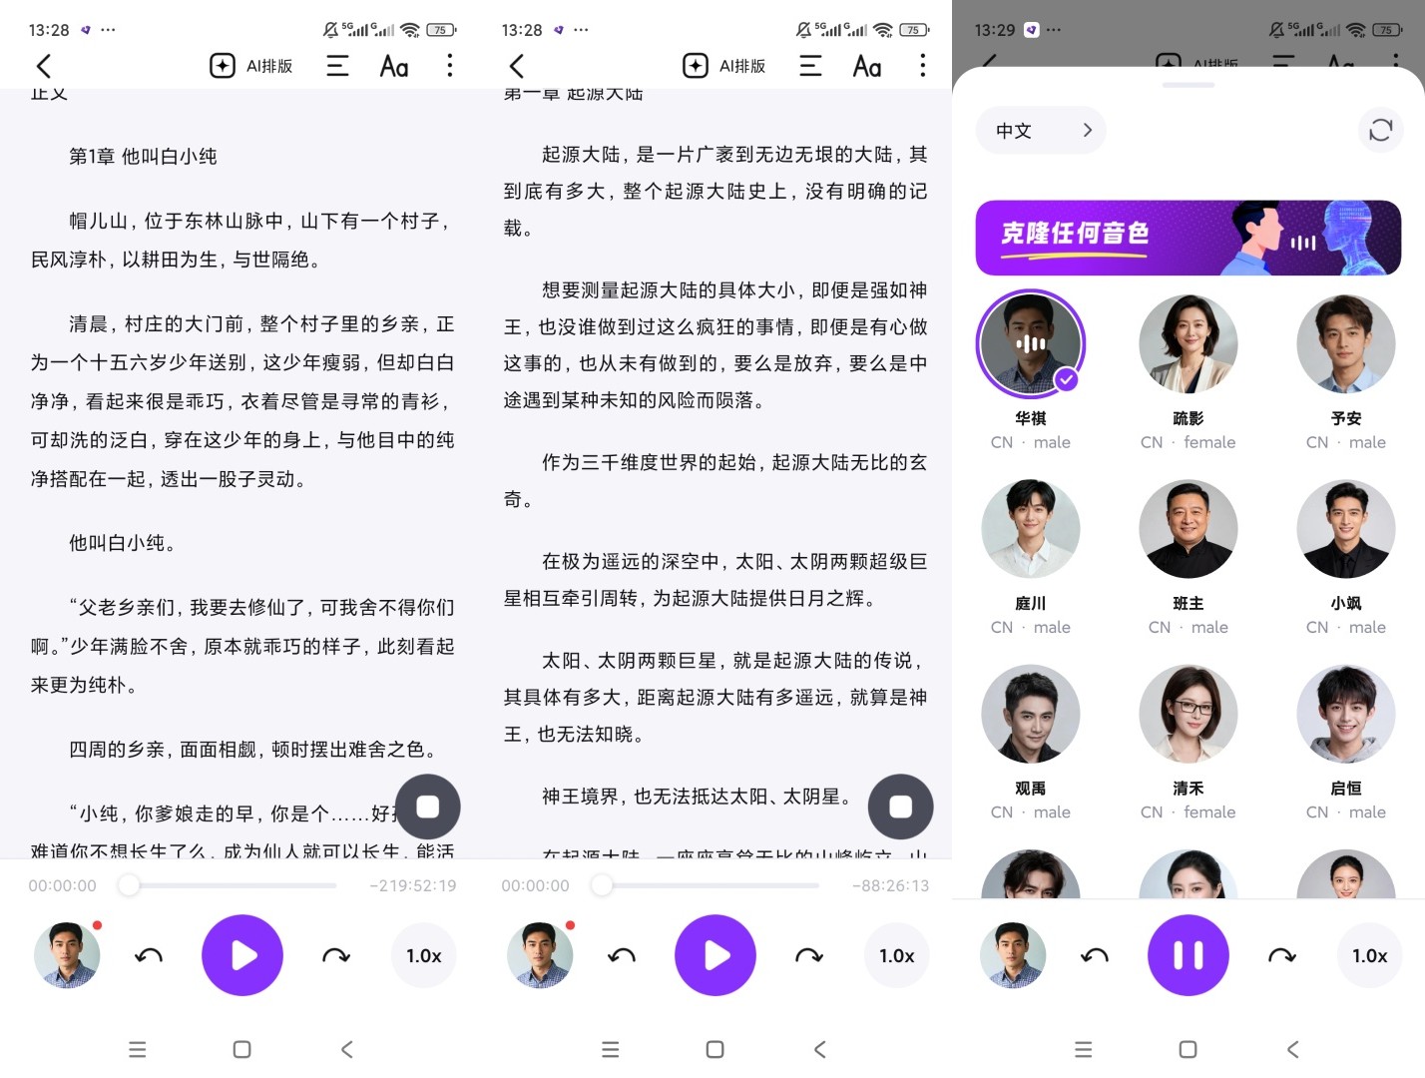Open chapter list icon in left screen
The width and height of the screenshot is (1425, 1078).
[x=338, y=66]
